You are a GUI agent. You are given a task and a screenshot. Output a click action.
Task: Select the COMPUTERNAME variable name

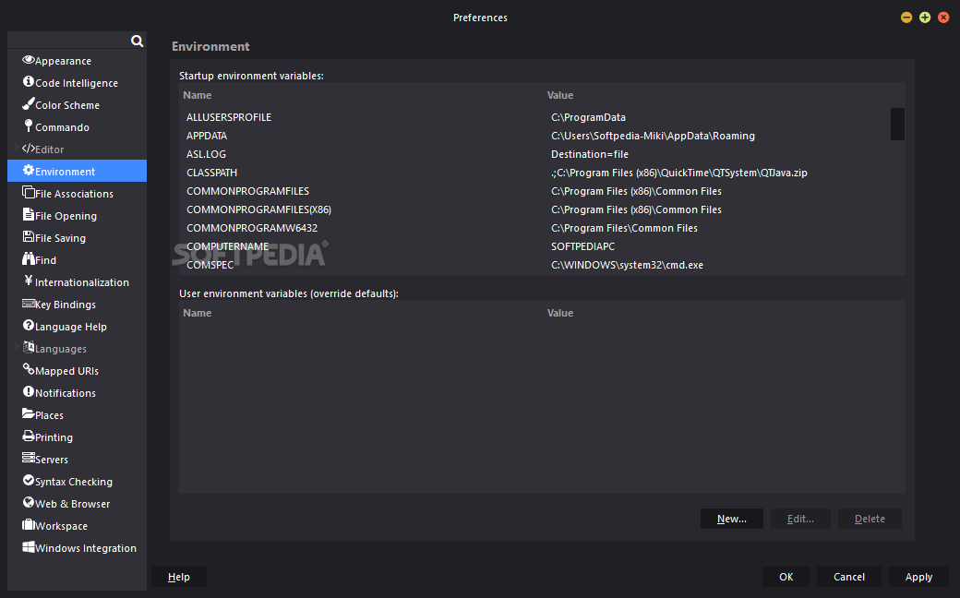228,246
